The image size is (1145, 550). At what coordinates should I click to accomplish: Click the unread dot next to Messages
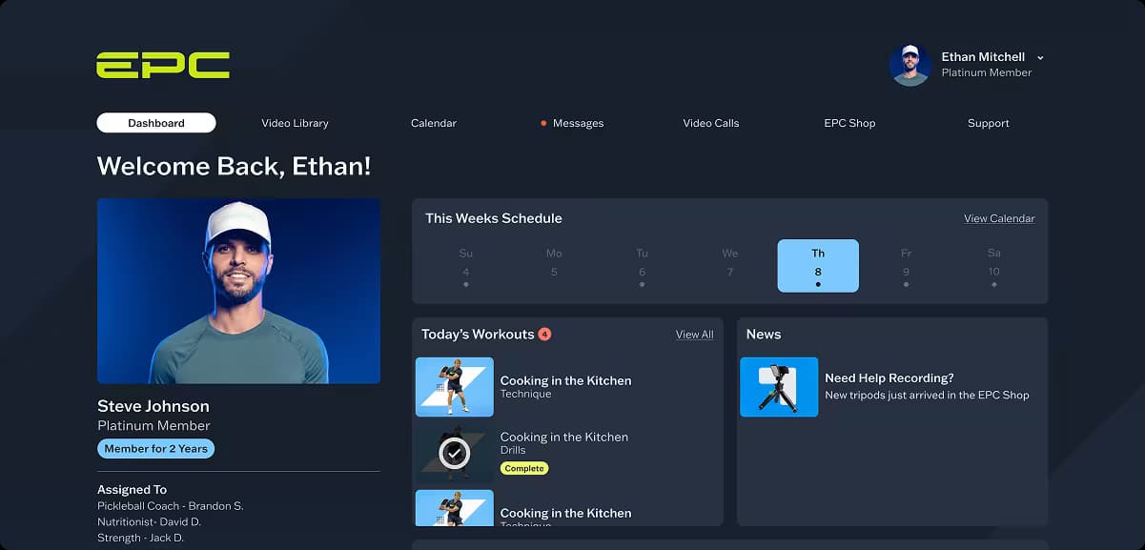543,123
